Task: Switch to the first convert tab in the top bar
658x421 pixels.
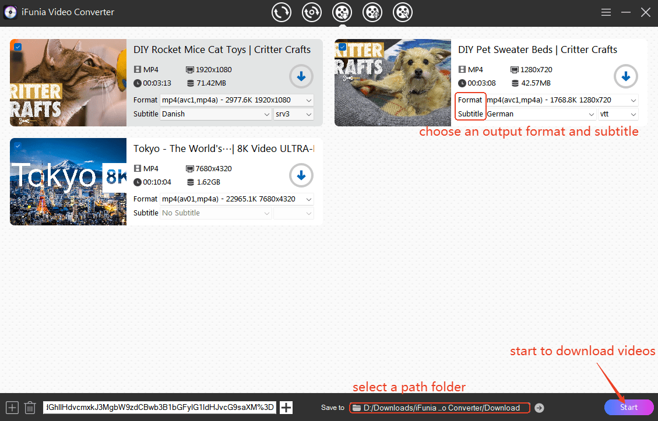Action: (282, 12)
